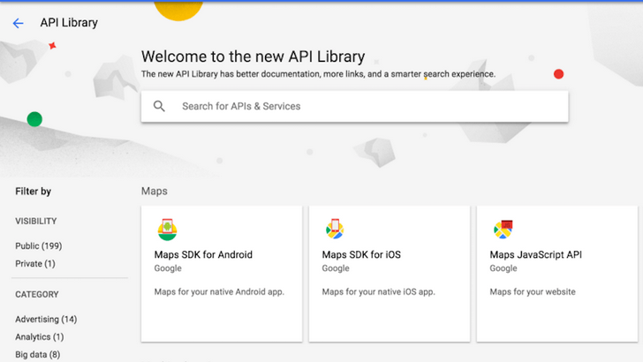Open the Maps SDK for Android card title
643x362 pixels.
tap(203, 254)
